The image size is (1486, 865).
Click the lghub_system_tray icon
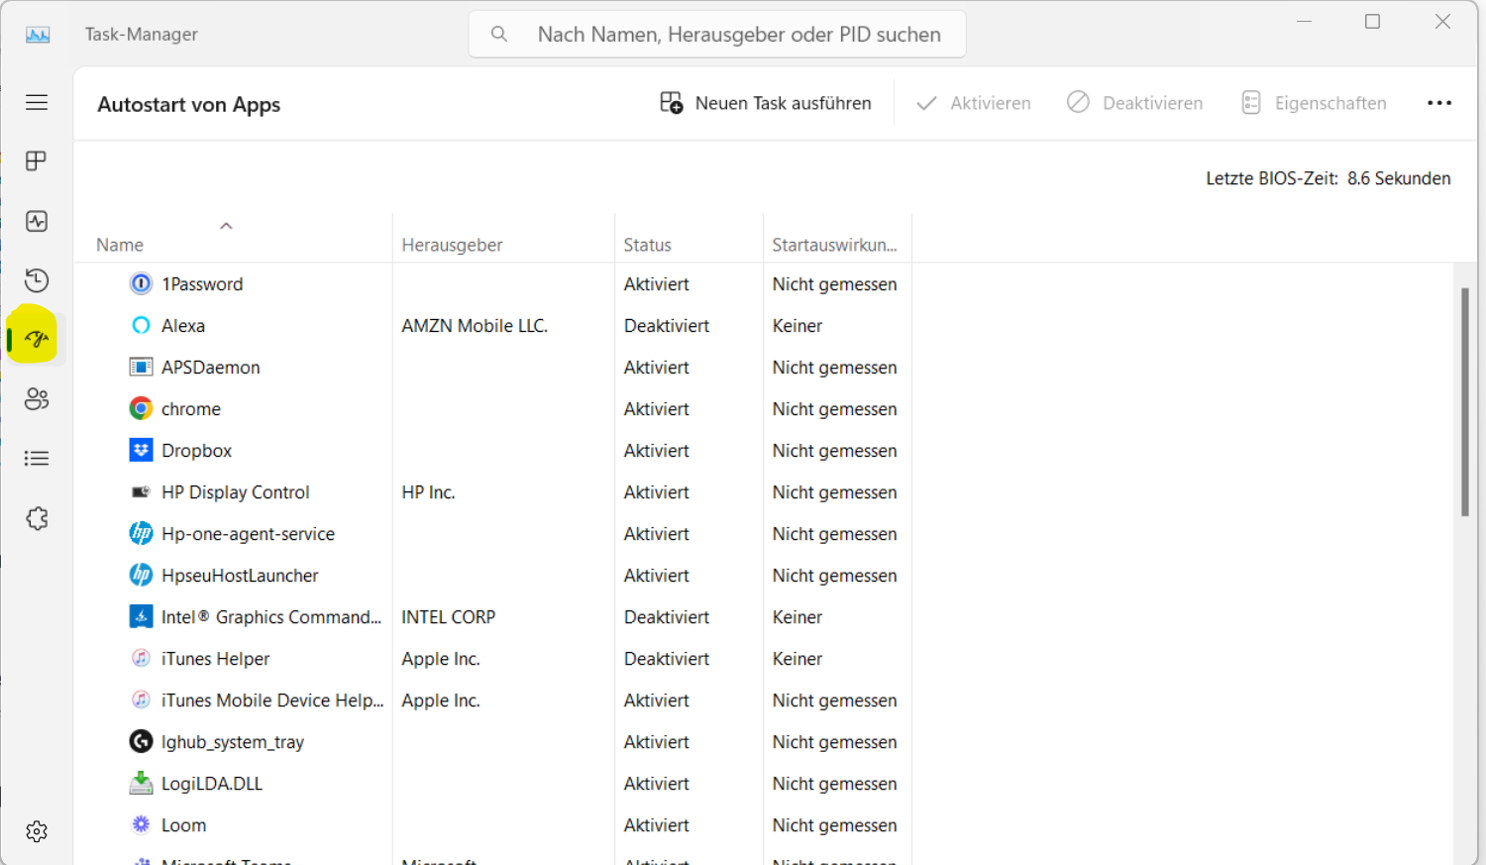click(142, 742)
